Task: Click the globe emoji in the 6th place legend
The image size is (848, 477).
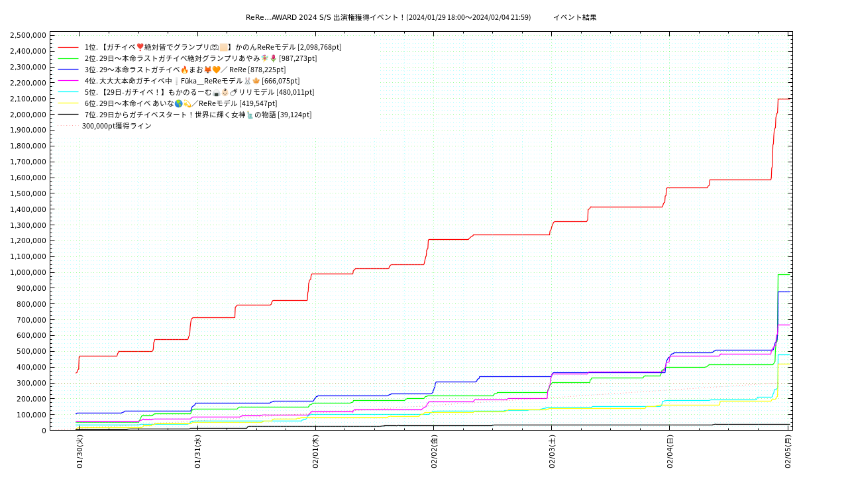Action: [x=178, y=103]
